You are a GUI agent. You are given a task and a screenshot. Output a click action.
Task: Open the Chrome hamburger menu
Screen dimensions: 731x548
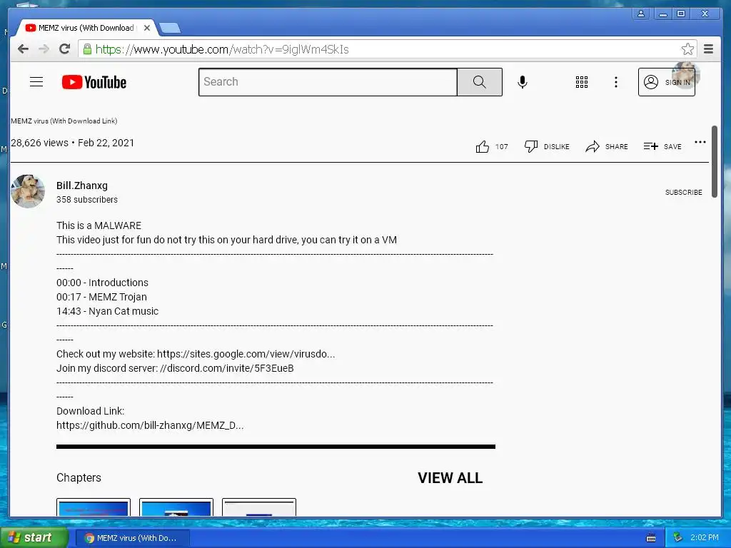pos(708,49)
